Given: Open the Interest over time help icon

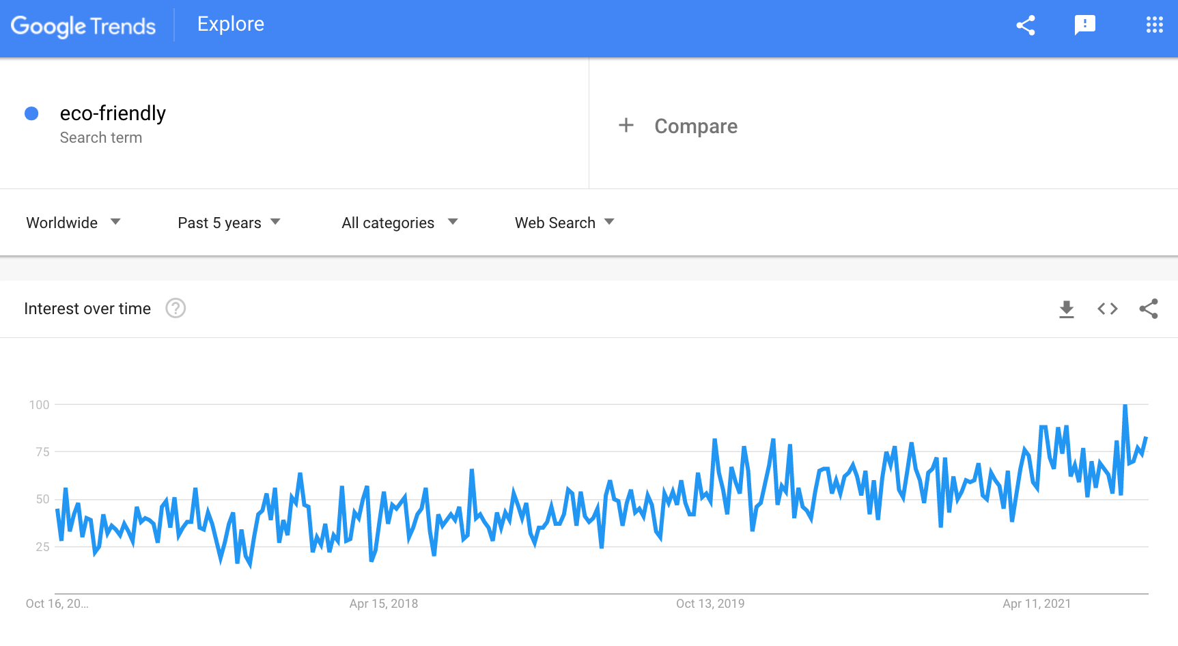Looking at the screenshot, I should [x=176, y=309].
